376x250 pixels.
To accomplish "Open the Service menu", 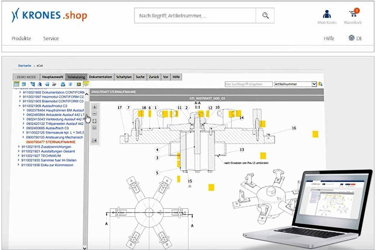I will pos(51,38).
